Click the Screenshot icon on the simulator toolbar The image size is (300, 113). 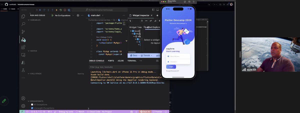pyautogui.click(x=189, y=2)
